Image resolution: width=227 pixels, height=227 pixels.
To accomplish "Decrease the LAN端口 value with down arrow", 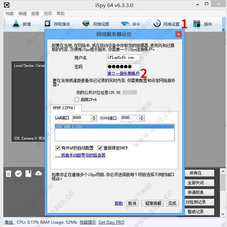I will [94, 120].
